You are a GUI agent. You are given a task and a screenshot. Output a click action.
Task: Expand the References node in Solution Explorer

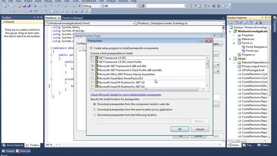coord(234,39)
